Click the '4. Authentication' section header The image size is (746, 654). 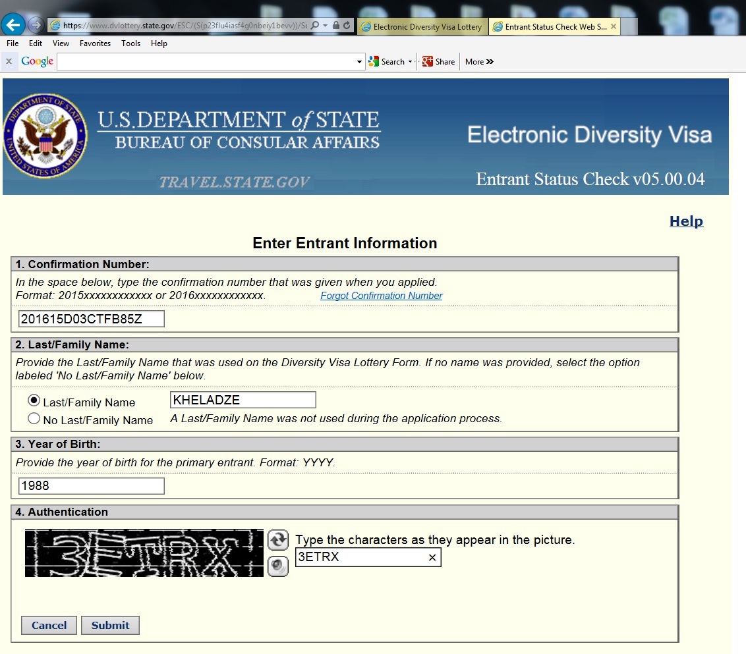coord(61,512)
